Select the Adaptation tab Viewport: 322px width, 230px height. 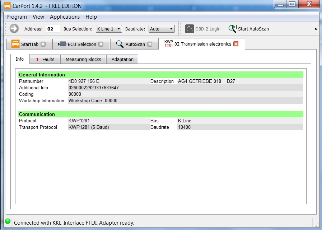[122, 59]
